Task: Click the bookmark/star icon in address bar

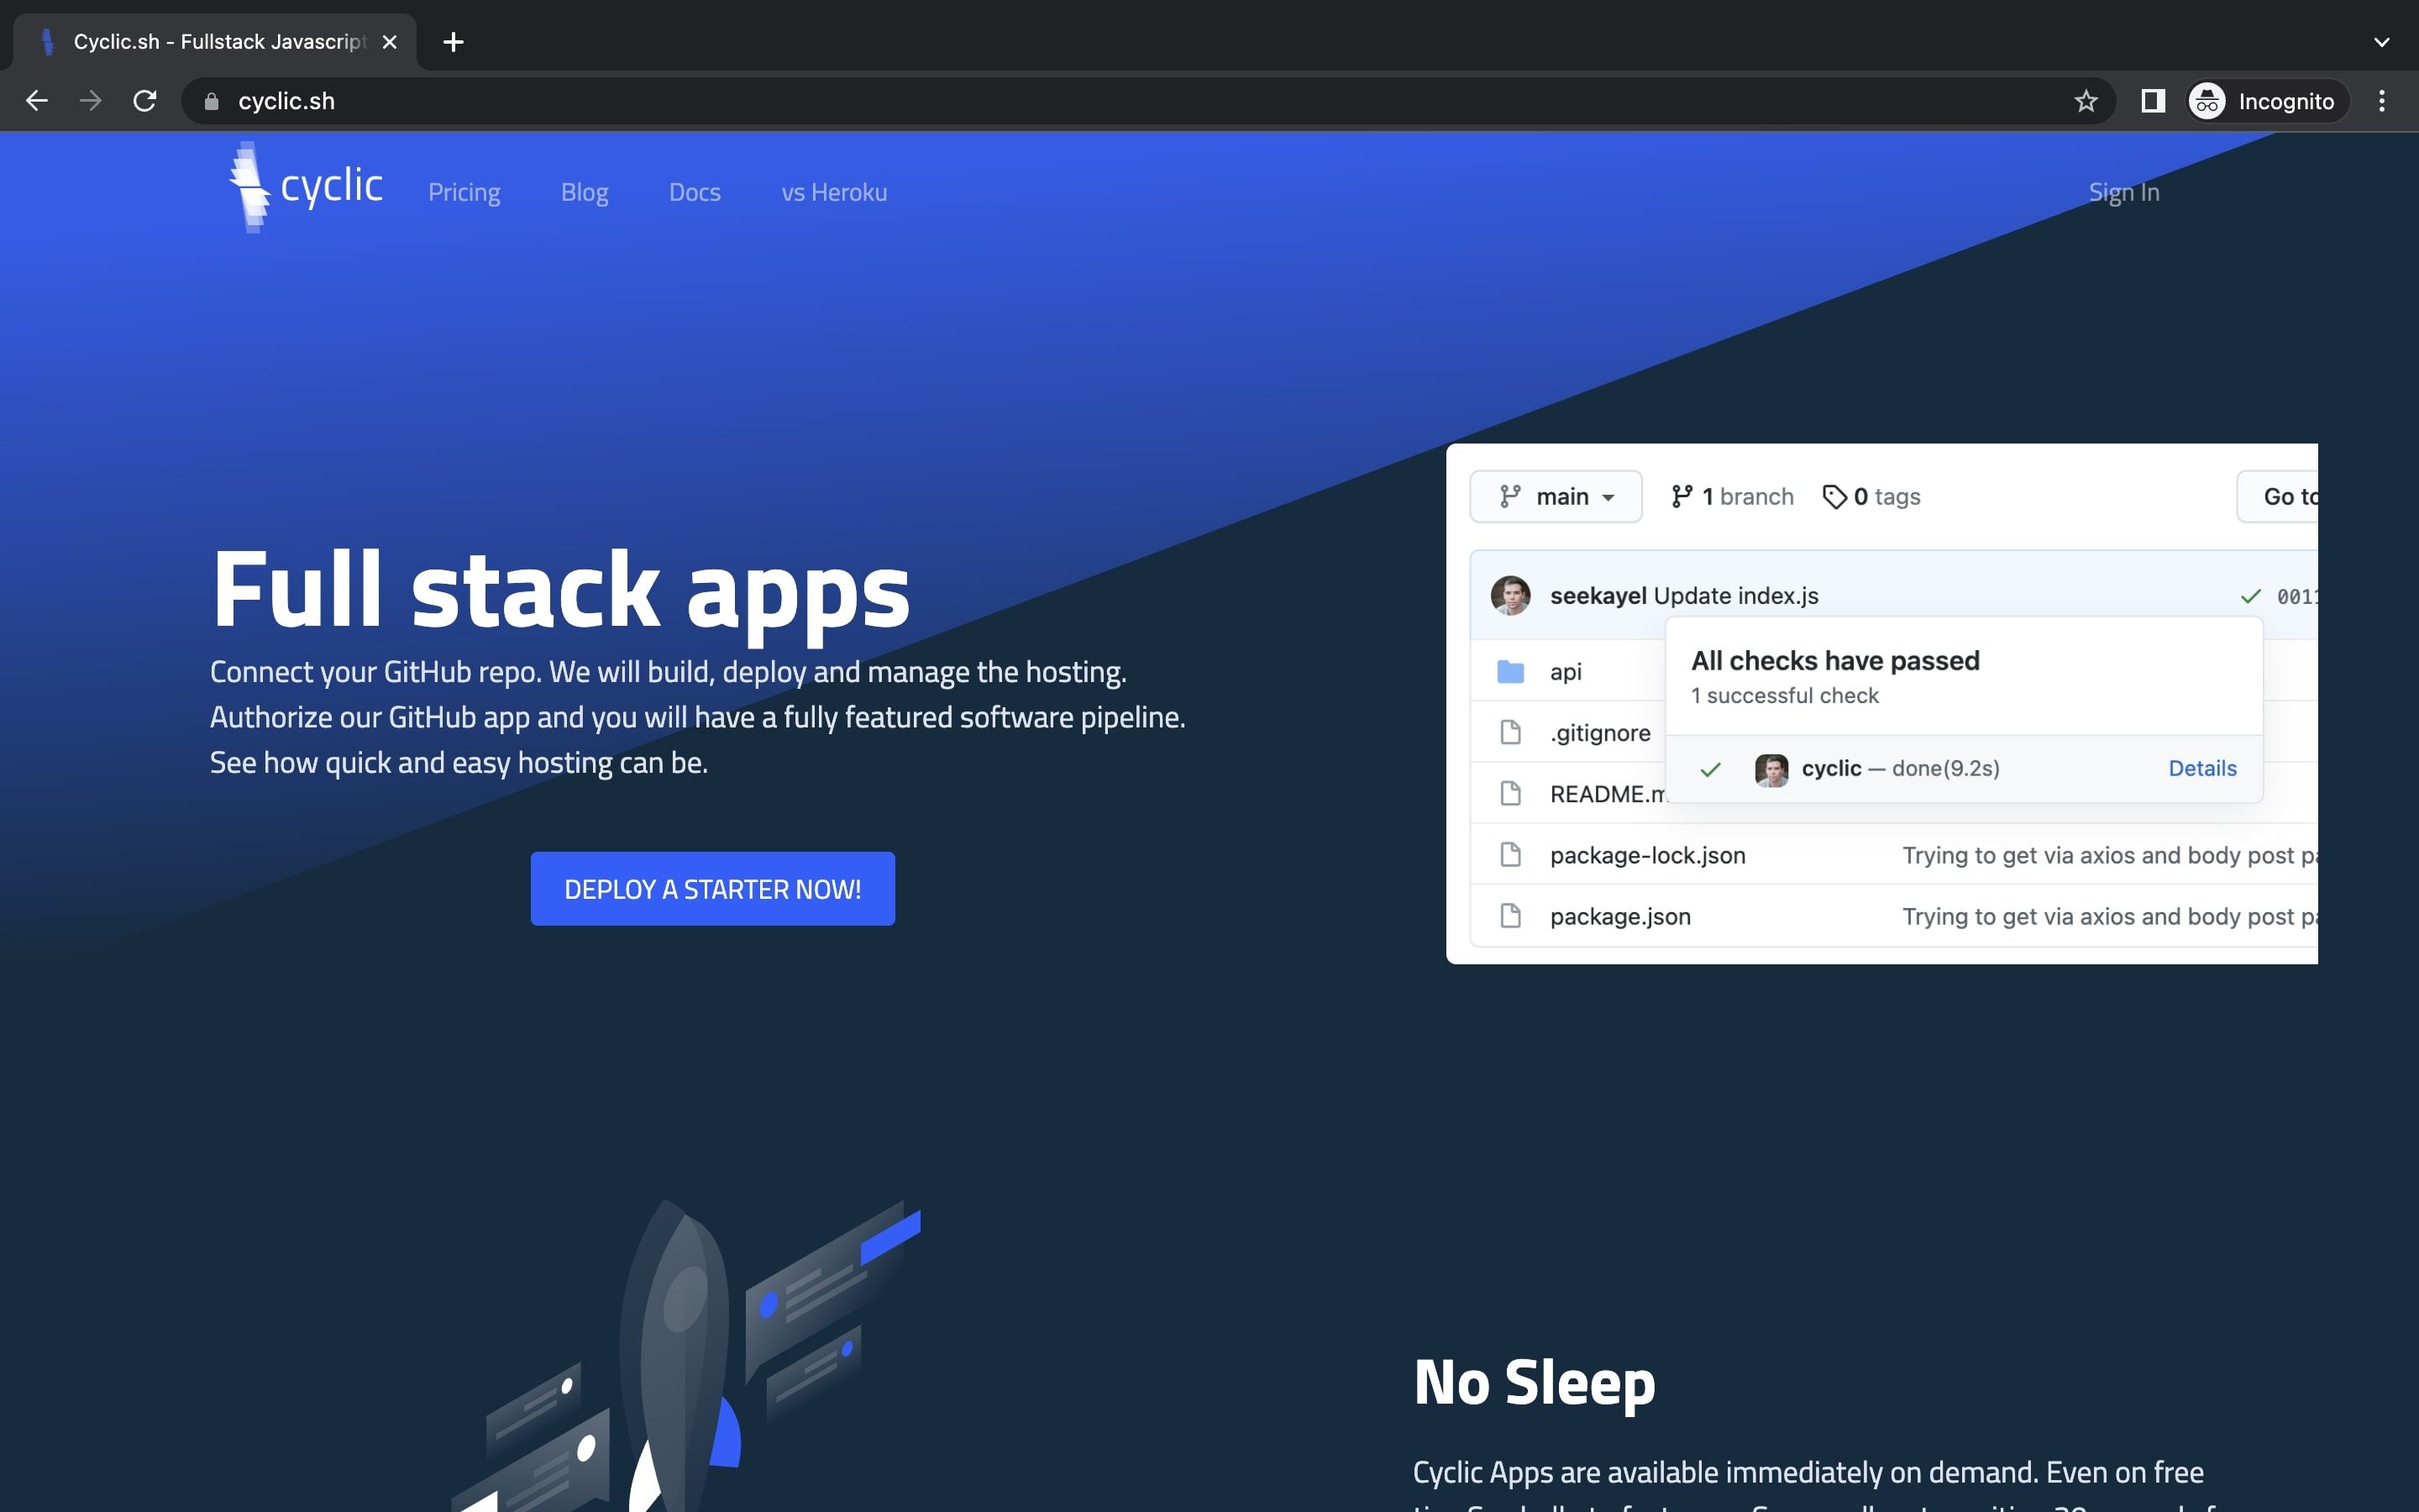Action: [2083, 99]
